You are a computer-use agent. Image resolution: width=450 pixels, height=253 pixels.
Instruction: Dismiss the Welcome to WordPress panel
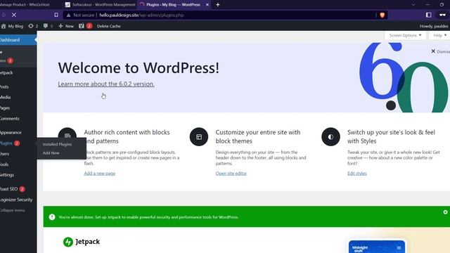[x=440, y=51]
